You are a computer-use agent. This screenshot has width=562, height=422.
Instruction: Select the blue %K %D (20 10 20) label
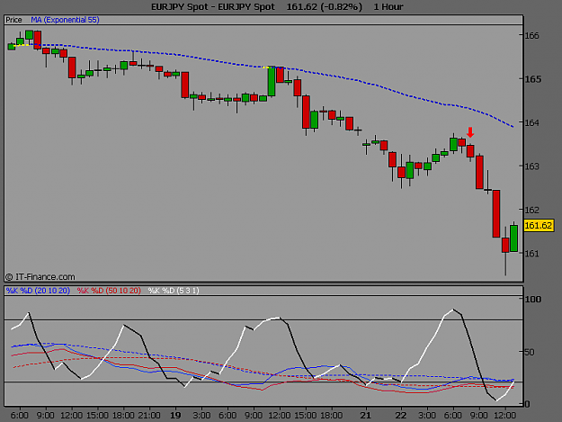click(38, 291)
